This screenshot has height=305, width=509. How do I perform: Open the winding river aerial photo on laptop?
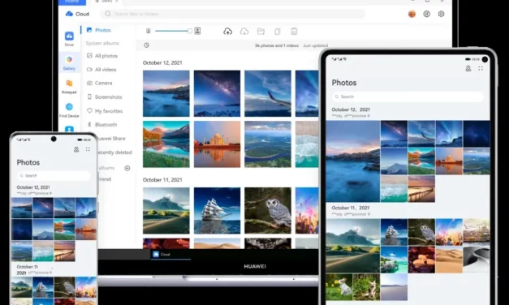(268, 144)
